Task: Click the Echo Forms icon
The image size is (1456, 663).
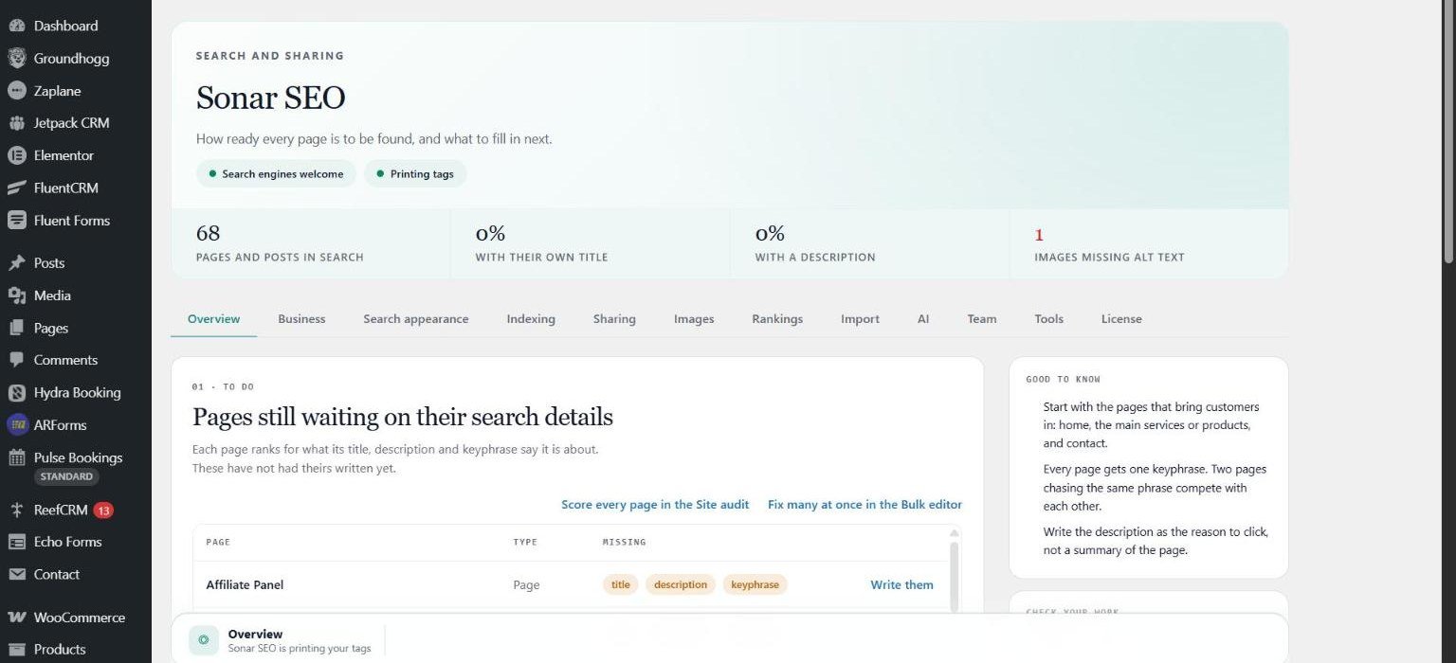Action: (16, 542)
